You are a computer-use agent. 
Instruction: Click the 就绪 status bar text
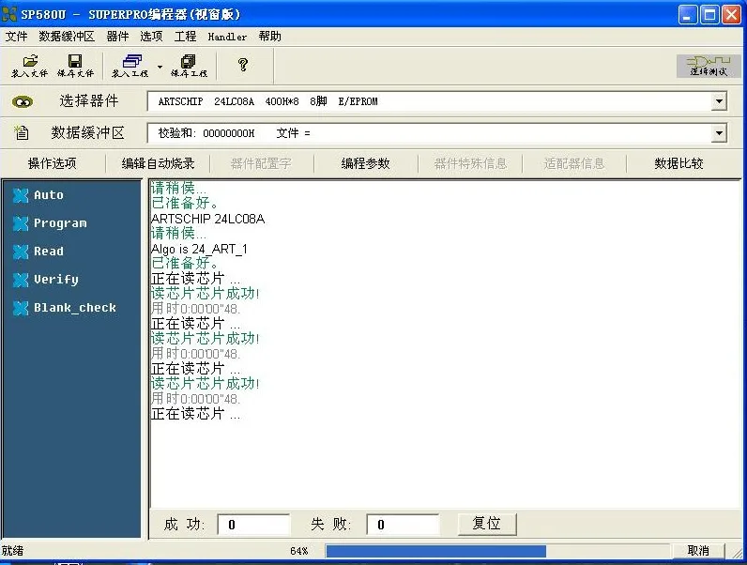pyautogui.click(x=12, y=551)
